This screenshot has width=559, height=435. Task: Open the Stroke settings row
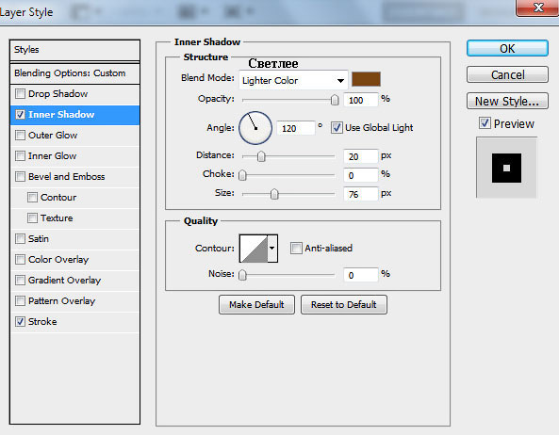(74, 321)
